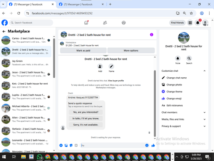Click the conversation list scrollbar
The height and width of the screenshot is (161, 214).
[x=54, y=58]
